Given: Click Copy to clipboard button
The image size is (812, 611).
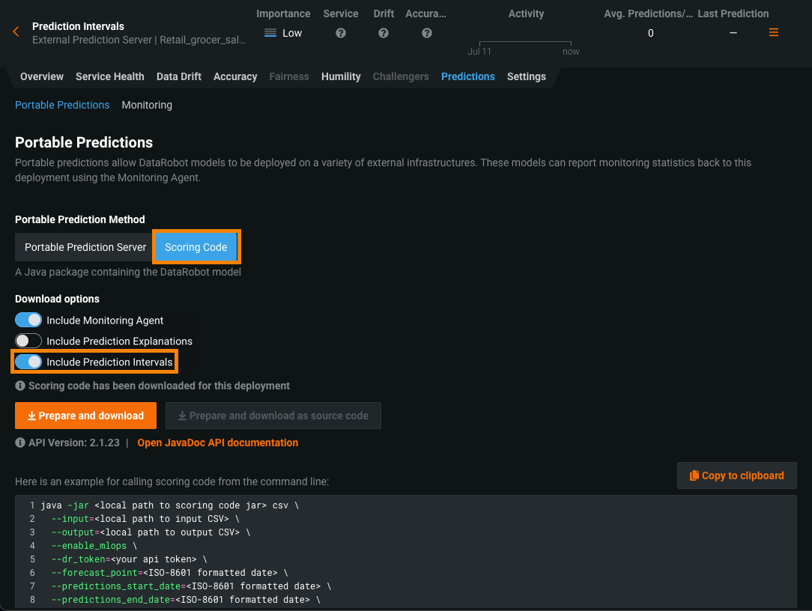Looking at the screenshot, I should pyautogui.click(x=736, y=475).
